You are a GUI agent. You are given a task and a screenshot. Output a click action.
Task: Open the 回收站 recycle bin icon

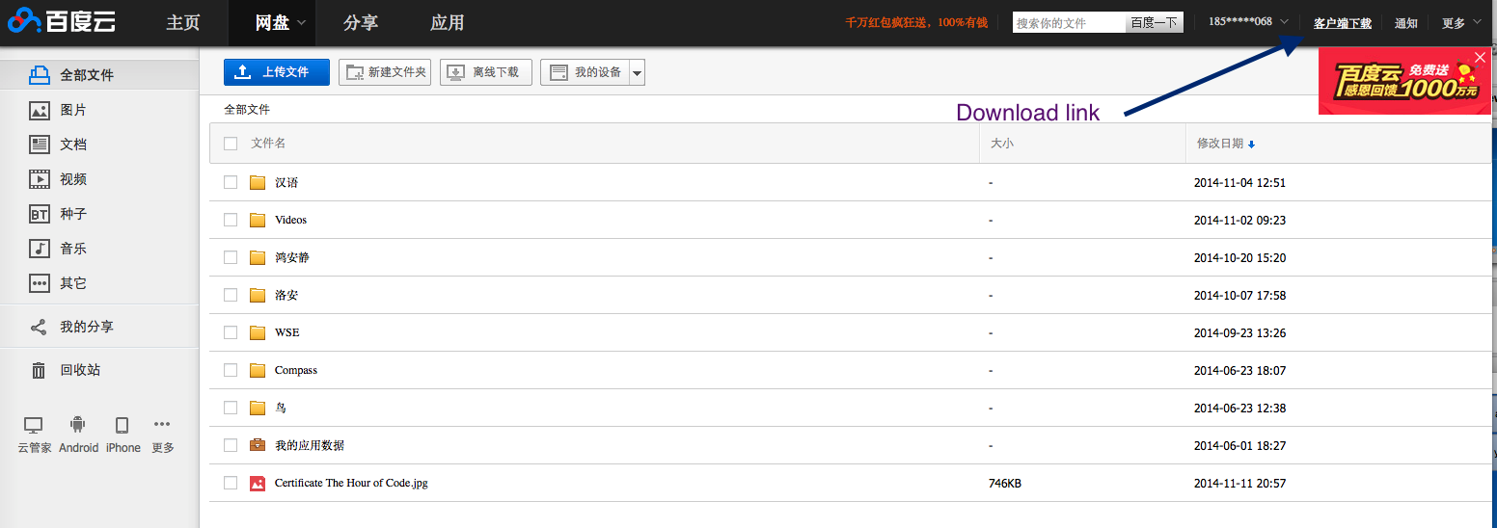coord(39,370)
